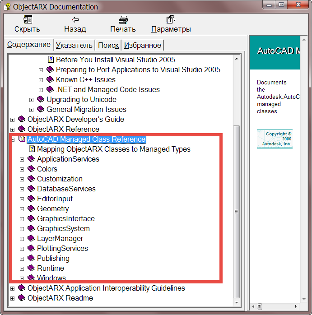Click the Скрыть (Hide) toolbar icon
Viewport: 312px width, 315px height.
(28, 20)
